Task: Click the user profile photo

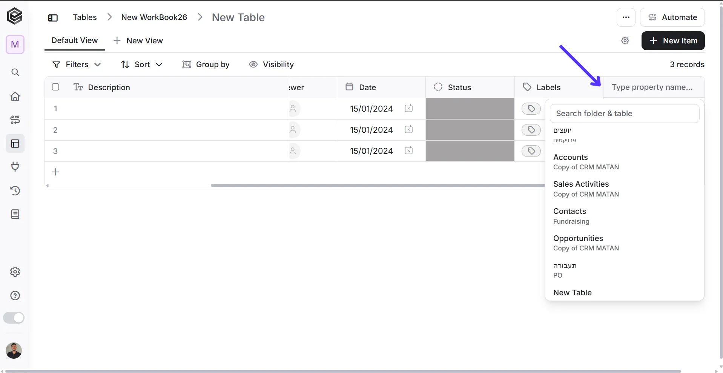Action: click(x=14, y=350)
